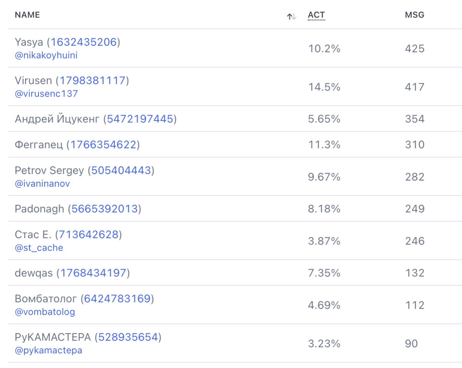The height and width of the screenshot is (368, 462).
Task: Select the 3.23% activity cell
Action: point(324,344)
